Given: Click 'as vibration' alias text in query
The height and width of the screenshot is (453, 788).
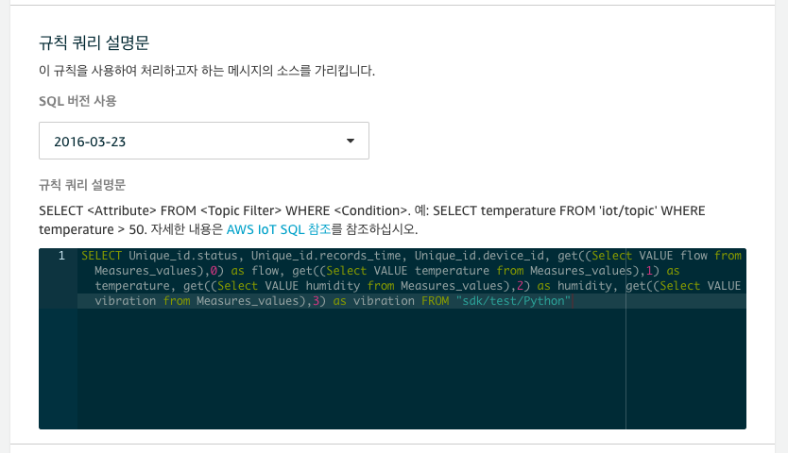Looking at the screenshot, I should point(373,301).
